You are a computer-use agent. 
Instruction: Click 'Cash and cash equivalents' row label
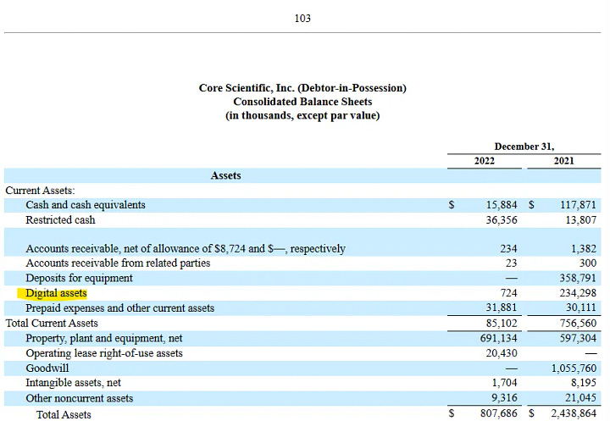tap(86, 205)
